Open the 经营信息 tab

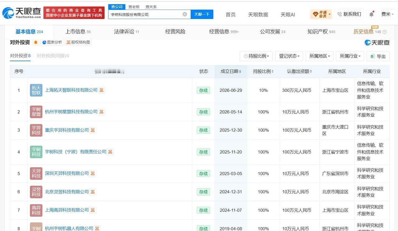[x=224, y=32]
